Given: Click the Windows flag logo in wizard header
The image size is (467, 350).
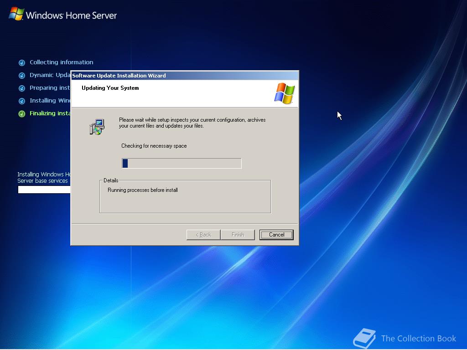Looking at the screenshot, I should tap(285, 93).
